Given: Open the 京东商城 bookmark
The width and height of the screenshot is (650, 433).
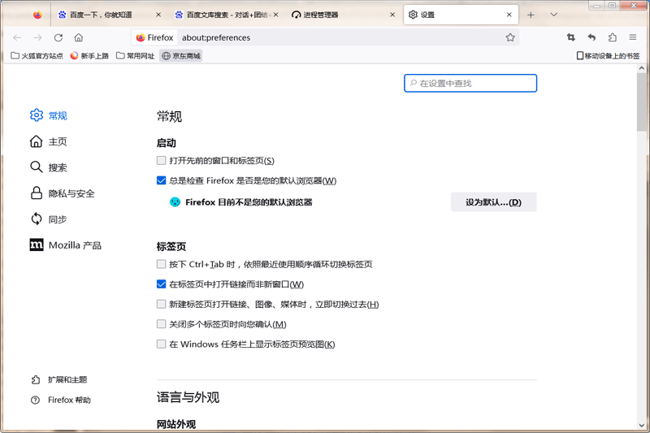Looking at the screenshot, I should pos(181,55).
